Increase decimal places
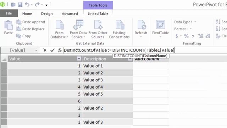Viewport: 227px width, 128px height. 200,36
